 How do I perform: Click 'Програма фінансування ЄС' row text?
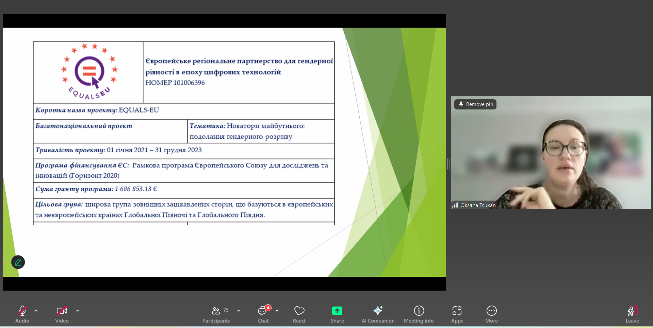(182, 170)
